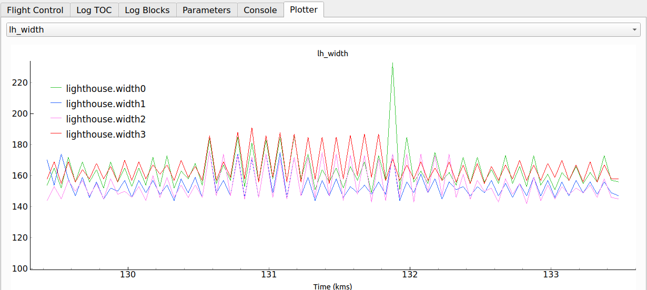647x290 pixels.
Task: Click the lighthouse.width1 legend line sample
Action: (56, 104)
